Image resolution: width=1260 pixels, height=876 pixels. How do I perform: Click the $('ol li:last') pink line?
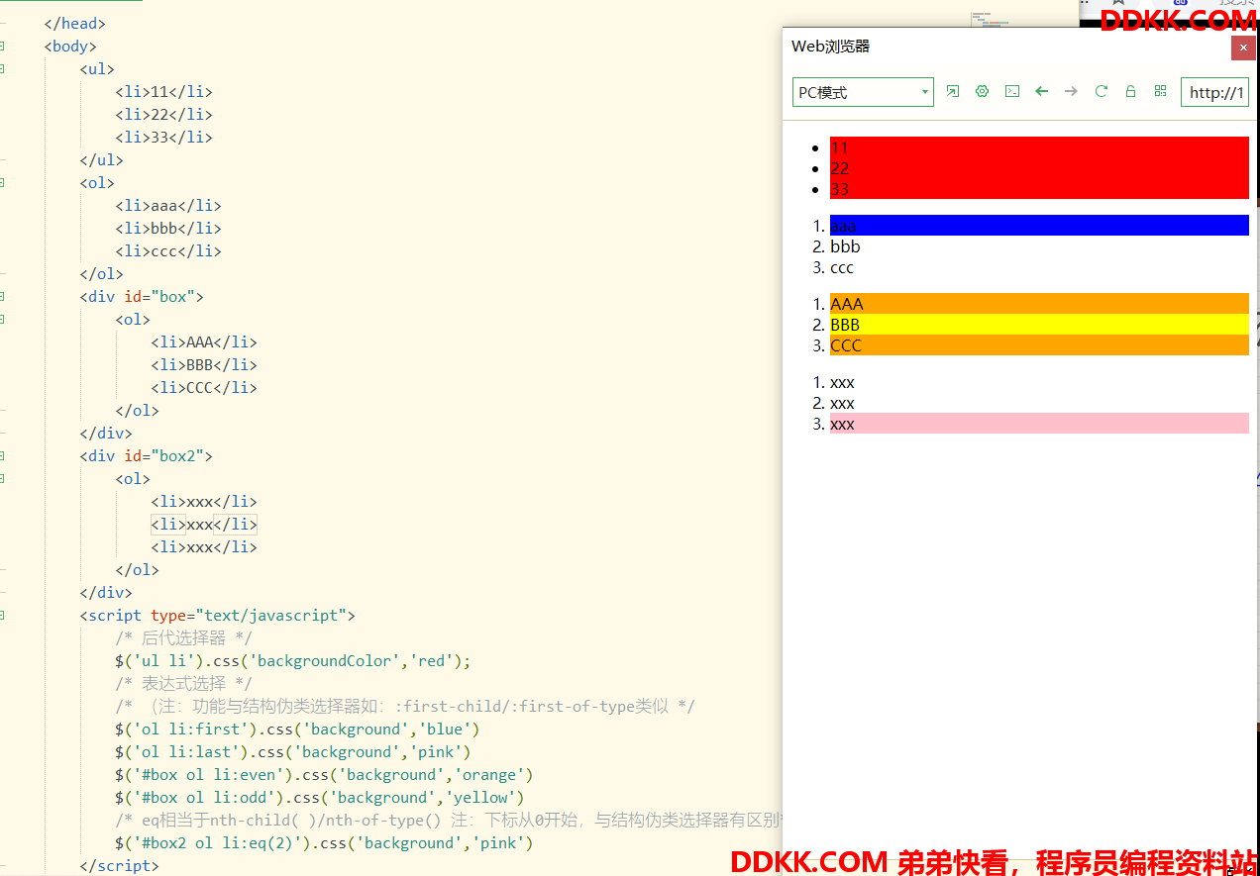293,752
